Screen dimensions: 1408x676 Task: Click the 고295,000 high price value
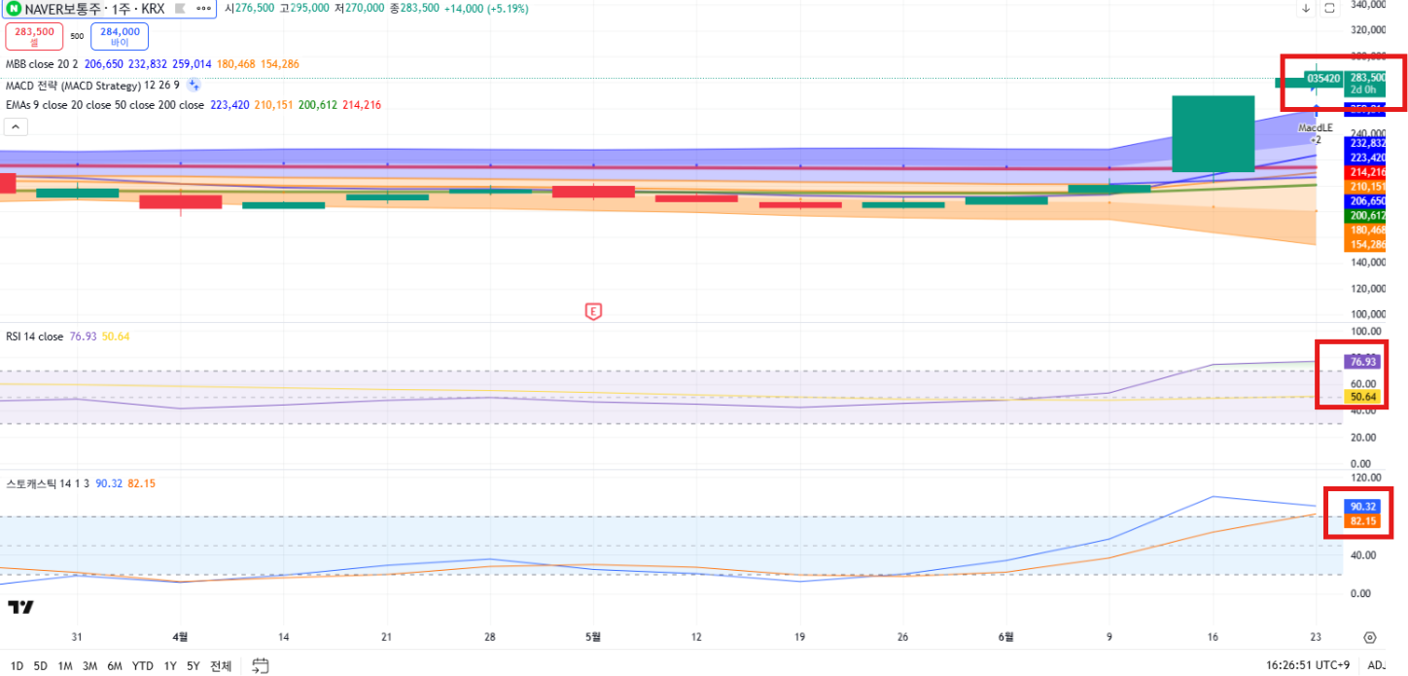[305, 8]
